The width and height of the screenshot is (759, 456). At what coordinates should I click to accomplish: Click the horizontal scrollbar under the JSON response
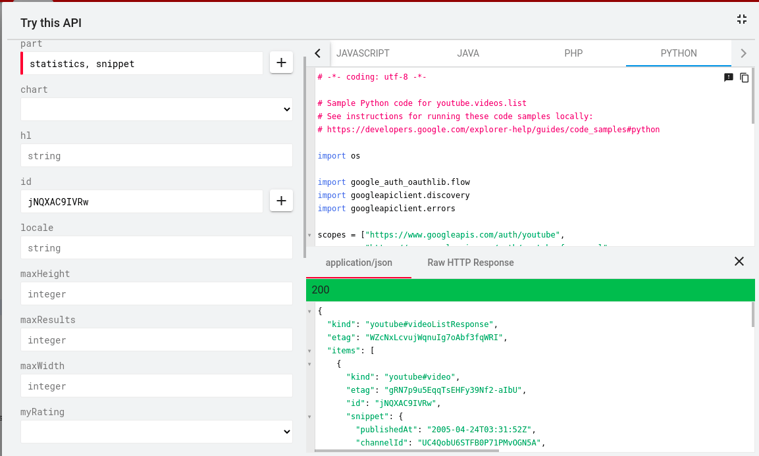tap(407, 451)
